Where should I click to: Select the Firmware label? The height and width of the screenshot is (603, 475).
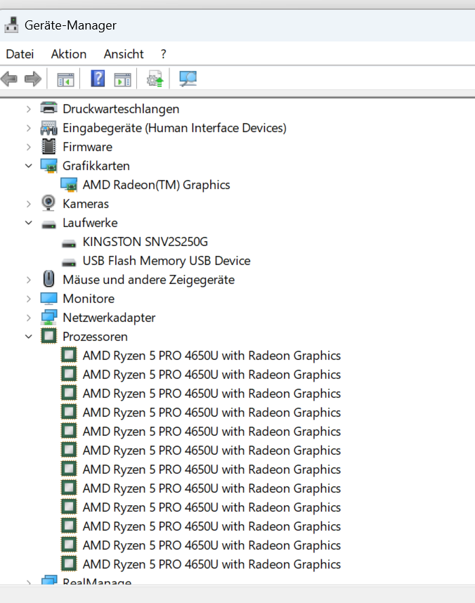(x=88, y=147)
